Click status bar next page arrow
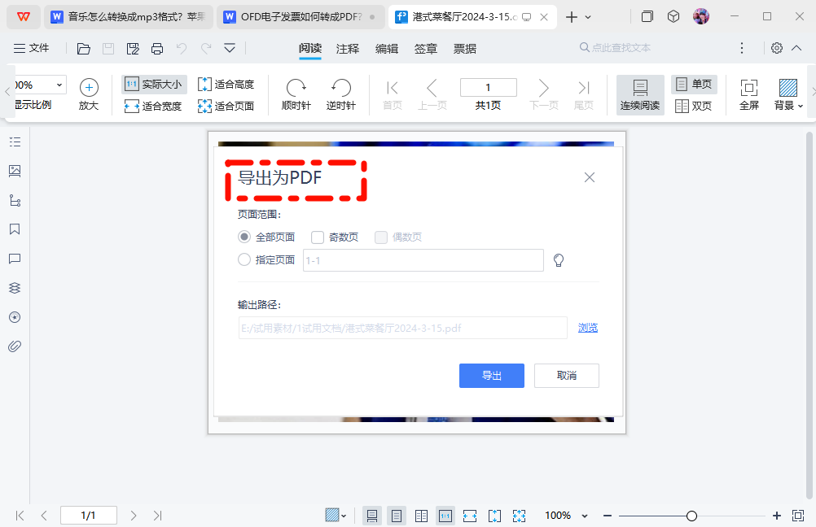The image size is (816, 527). tap(134, 516)
